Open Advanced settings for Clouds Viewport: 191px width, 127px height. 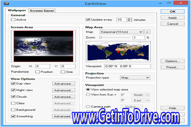[64, 97]
